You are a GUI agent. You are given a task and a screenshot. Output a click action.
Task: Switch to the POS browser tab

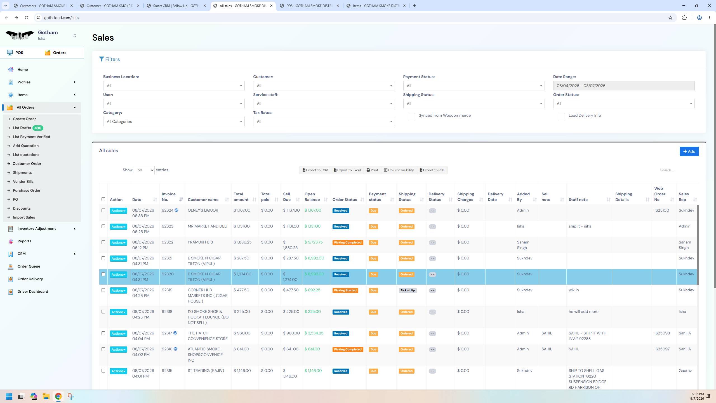309,6
